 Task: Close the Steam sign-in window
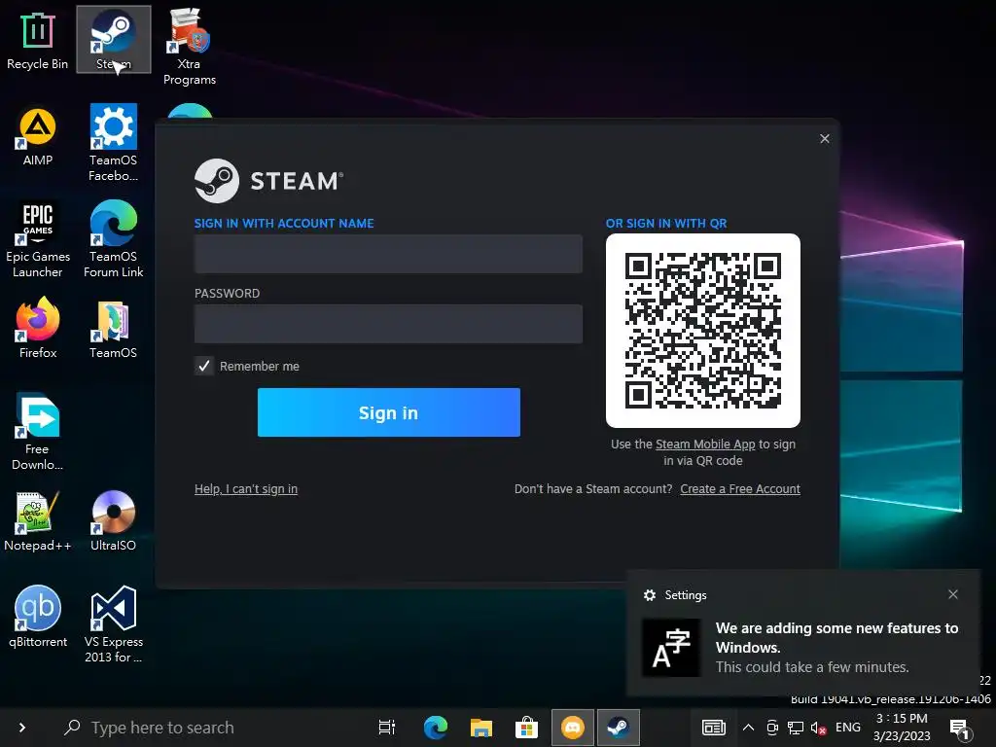[x=825, y=138]
